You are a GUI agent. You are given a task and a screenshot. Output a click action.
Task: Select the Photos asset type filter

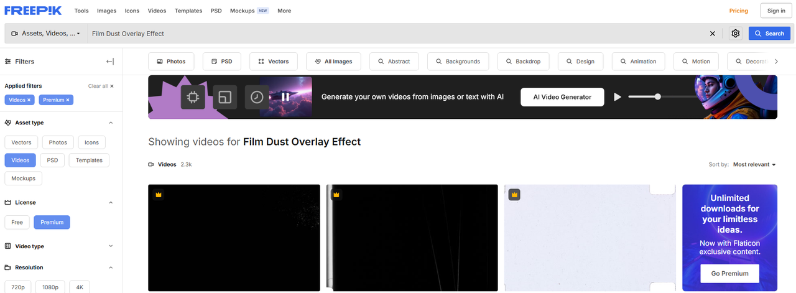58,142
